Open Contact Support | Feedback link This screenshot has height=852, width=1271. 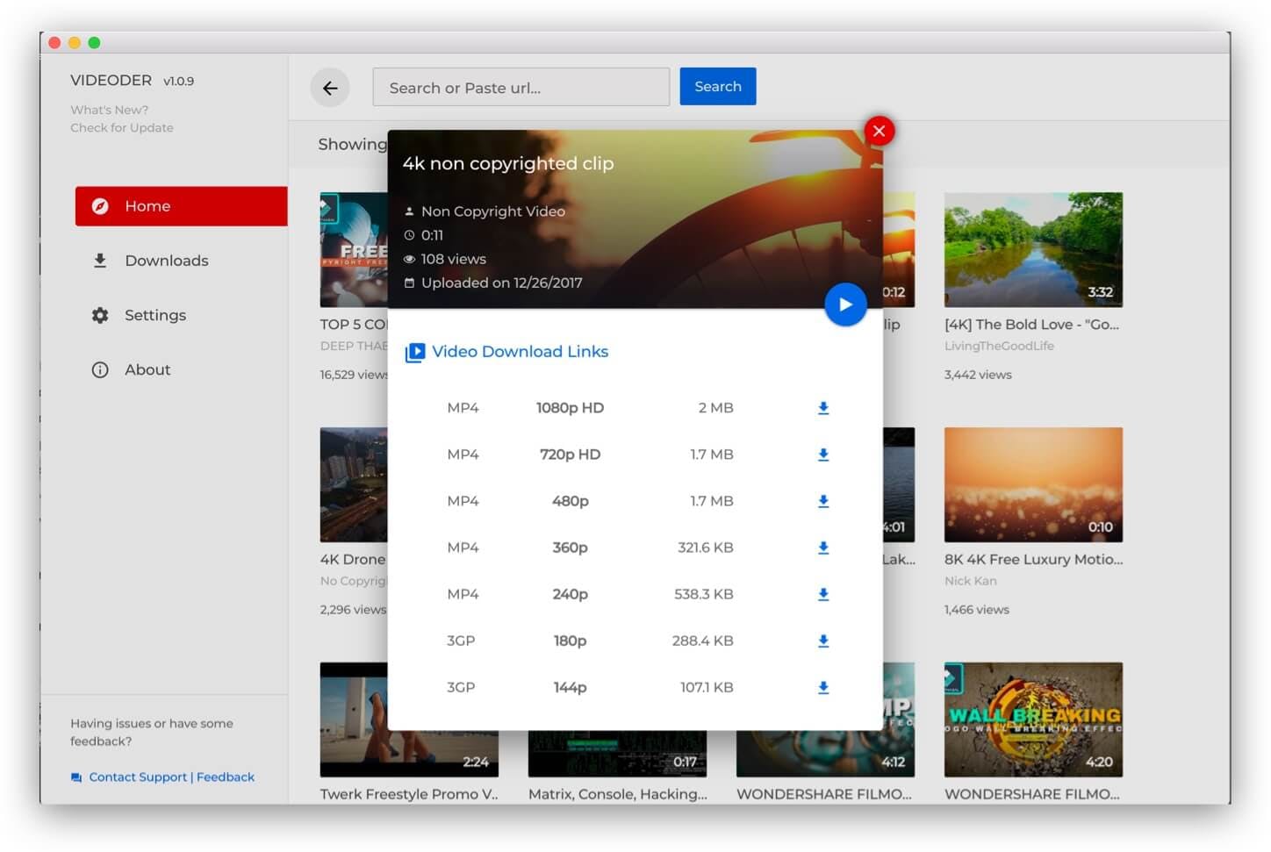point(171,777)
